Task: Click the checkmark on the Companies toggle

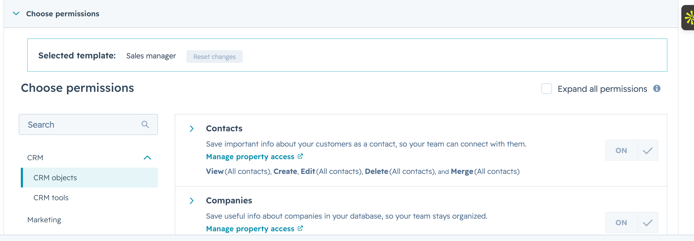Action: [647, 223]
